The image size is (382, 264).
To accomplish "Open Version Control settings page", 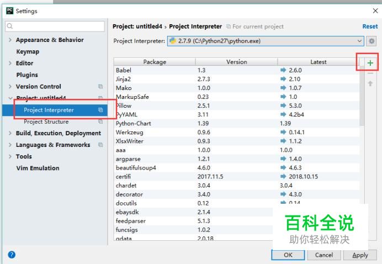I will (x=39, y=87).
